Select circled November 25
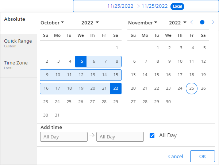 tap(192, 89)
